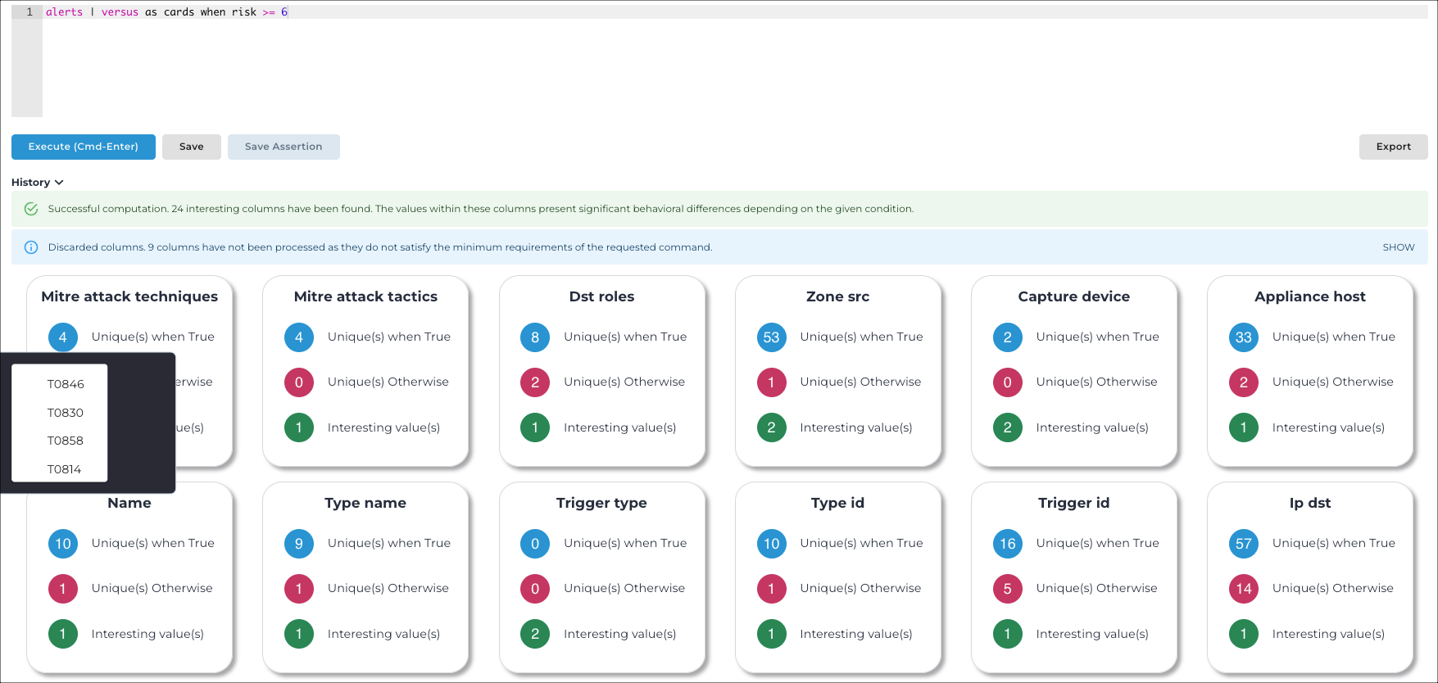Screen dimensions: 1438x683
Task: Select T0814 in the popup list
Action: pos(65,469)
